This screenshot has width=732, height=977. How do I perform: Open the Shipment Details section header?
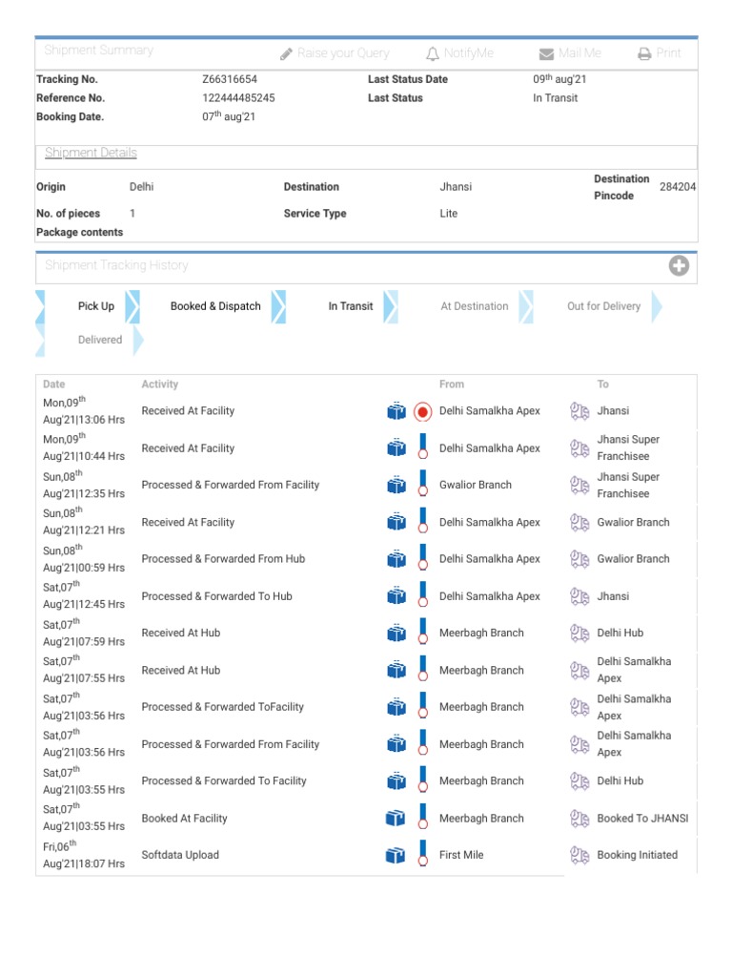tap(91, 154)
